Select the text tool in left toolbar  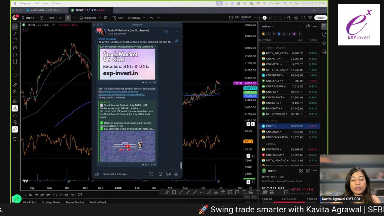pyautogui.click(x=15, y=69)
